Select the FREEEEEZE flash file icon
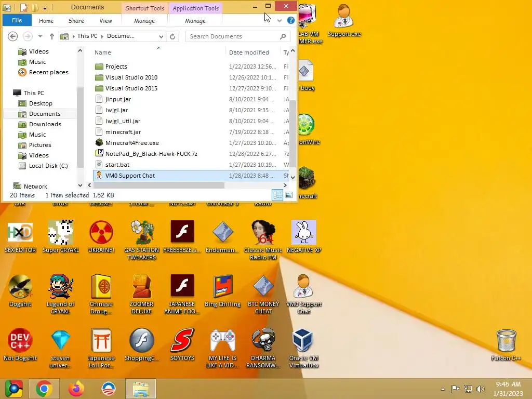The height and width of the screenshot is (399, 532). coord(182,237)
